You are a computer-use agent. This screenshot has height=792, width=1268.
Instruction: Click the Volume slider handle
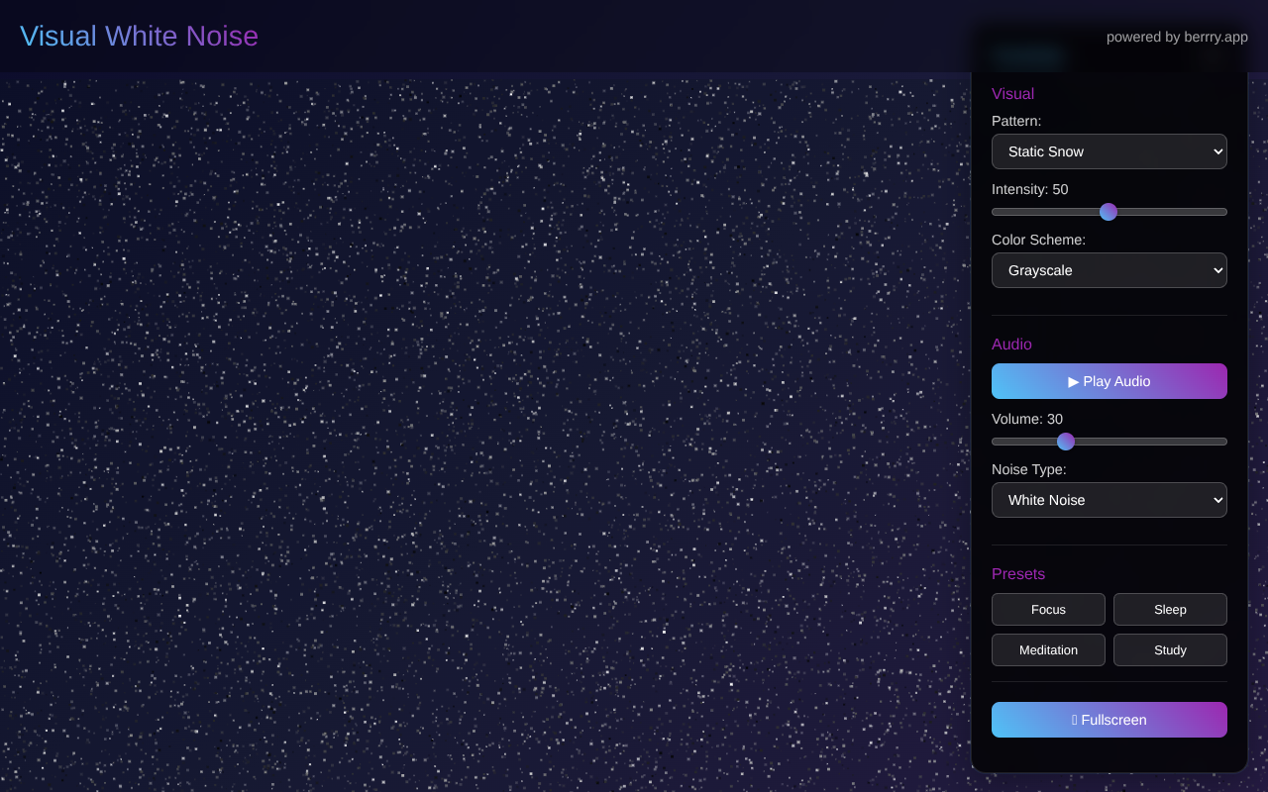(x=1066, y=441)
